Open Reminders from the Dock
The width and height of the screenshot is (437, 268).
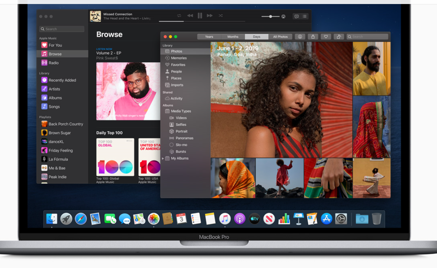coord(196,219)
